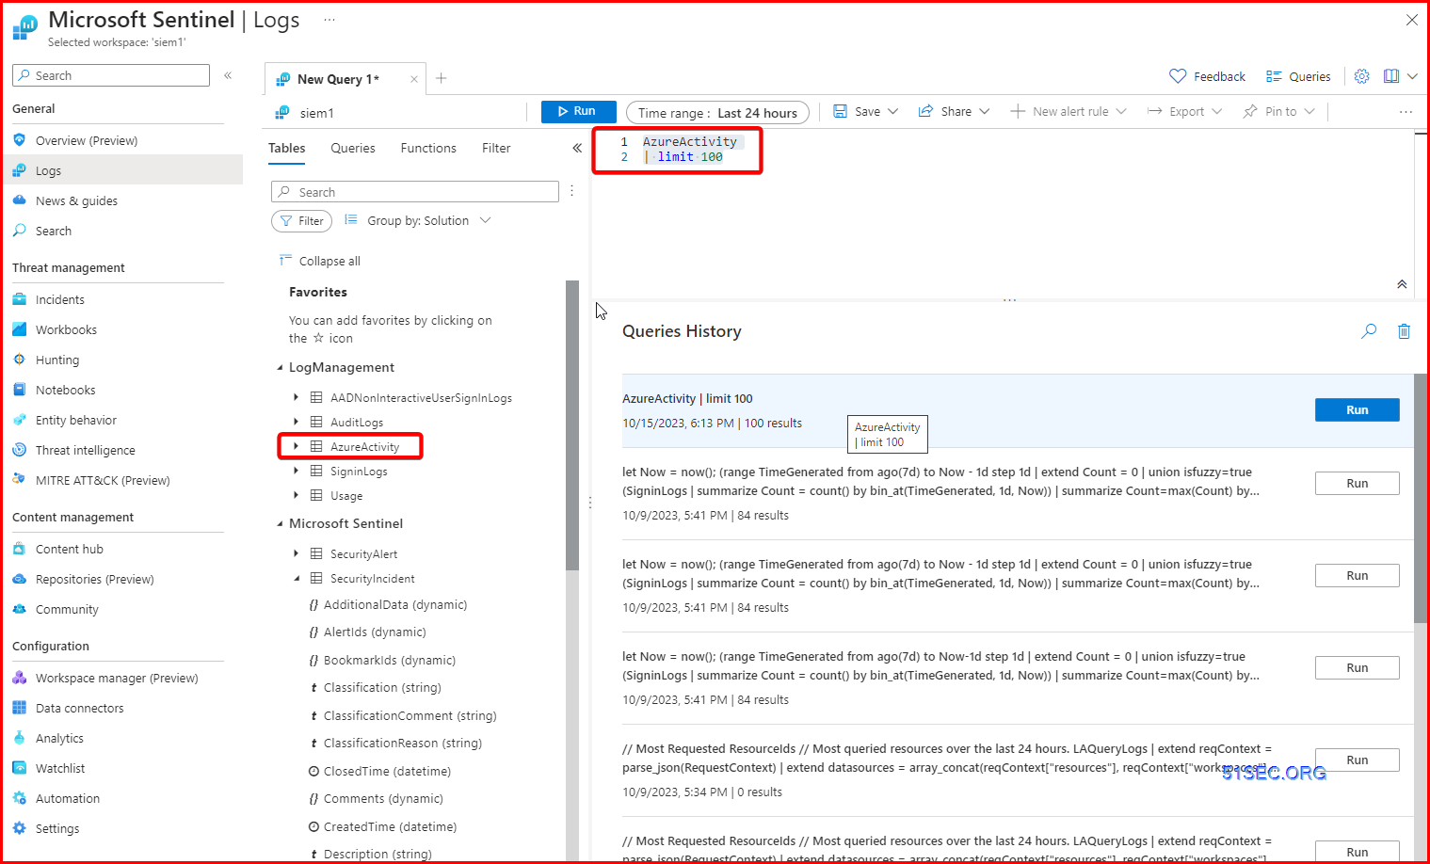1430x864 pixels.
Task: Collapse the tables side pane chevron
Action: pyautogui.click(x=577, y=148)
